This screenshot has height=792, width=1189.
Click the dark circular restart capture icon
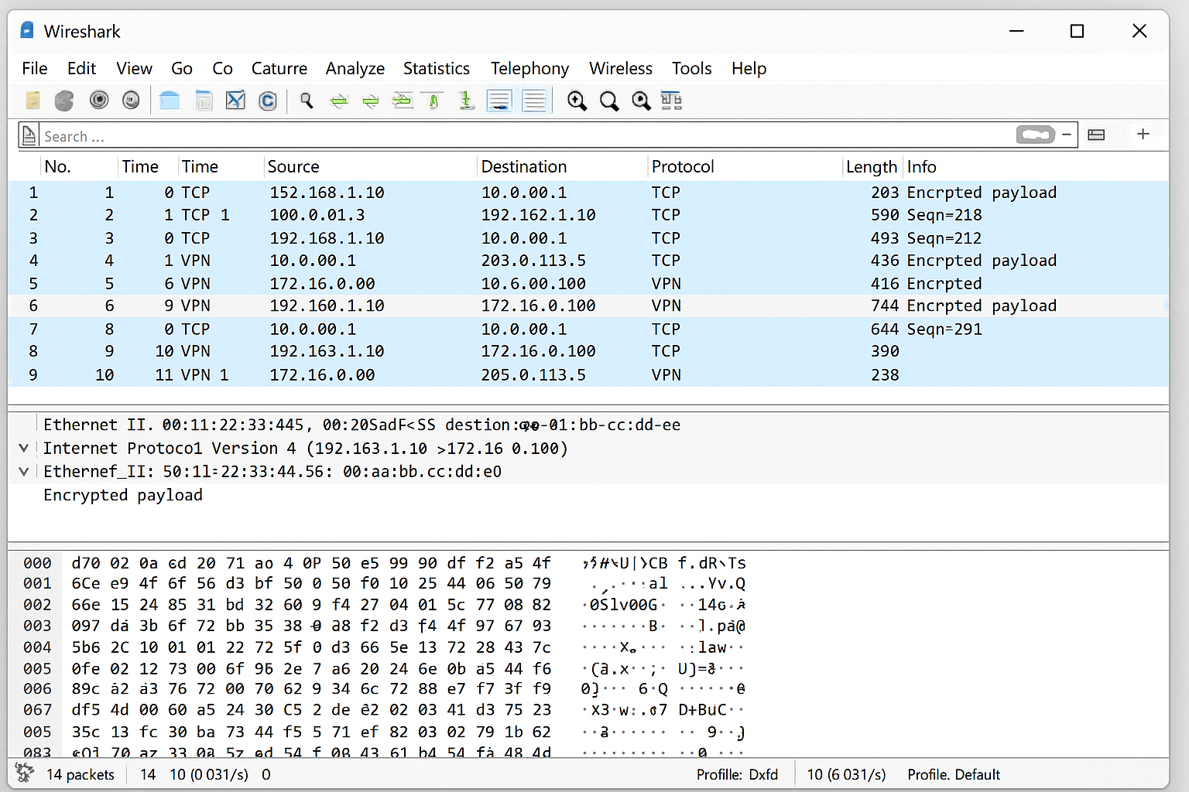coord(98,100)
